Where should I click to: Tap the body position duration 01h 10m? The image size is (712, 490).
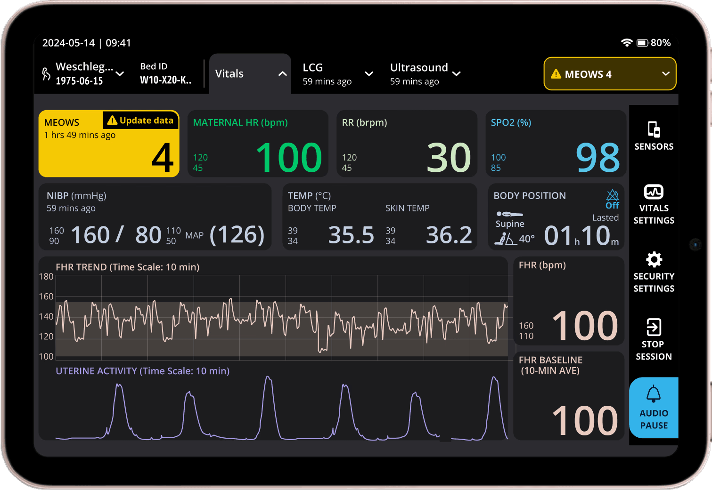[581, 235]
